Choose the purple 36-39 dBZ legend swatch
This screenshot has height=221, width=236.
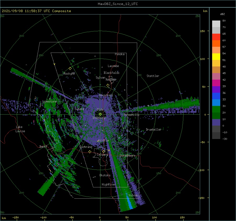click(216, 90)
